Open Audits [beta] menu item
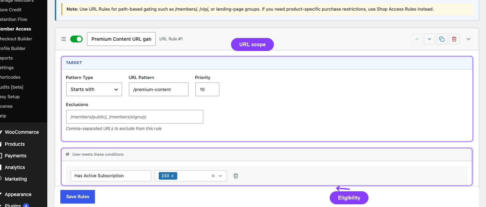The width and height of the screenshot is (486, 207). (x=11, y=87)
